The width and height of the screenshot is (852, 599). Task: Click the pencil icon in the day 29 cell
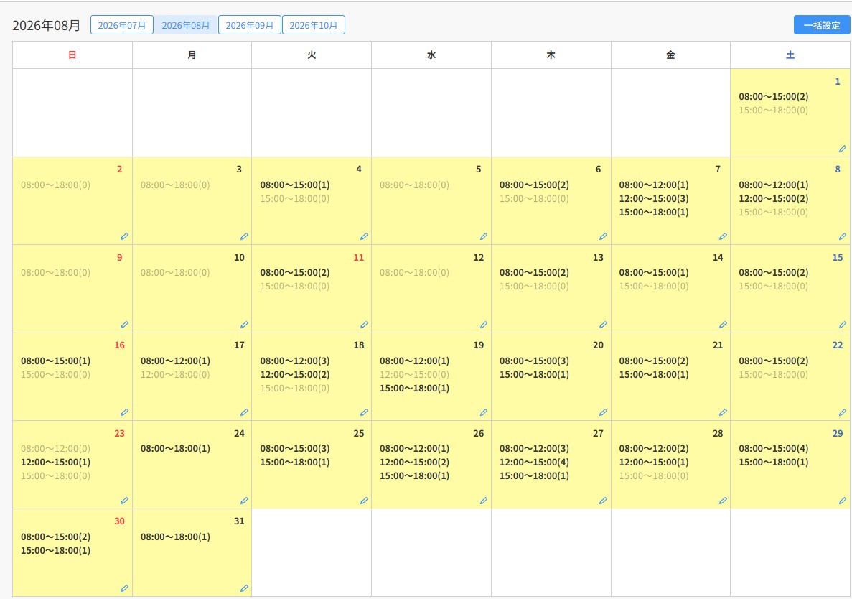pos(842,501)
